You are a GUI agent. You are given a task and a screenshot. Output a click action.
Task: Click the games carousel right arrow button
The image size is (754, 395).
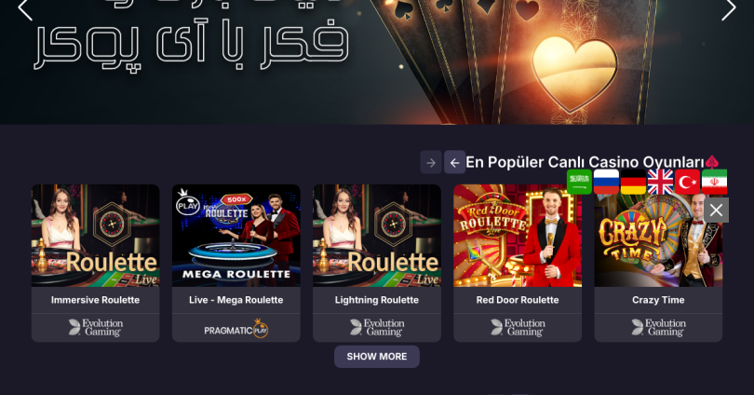pos(431,163)
